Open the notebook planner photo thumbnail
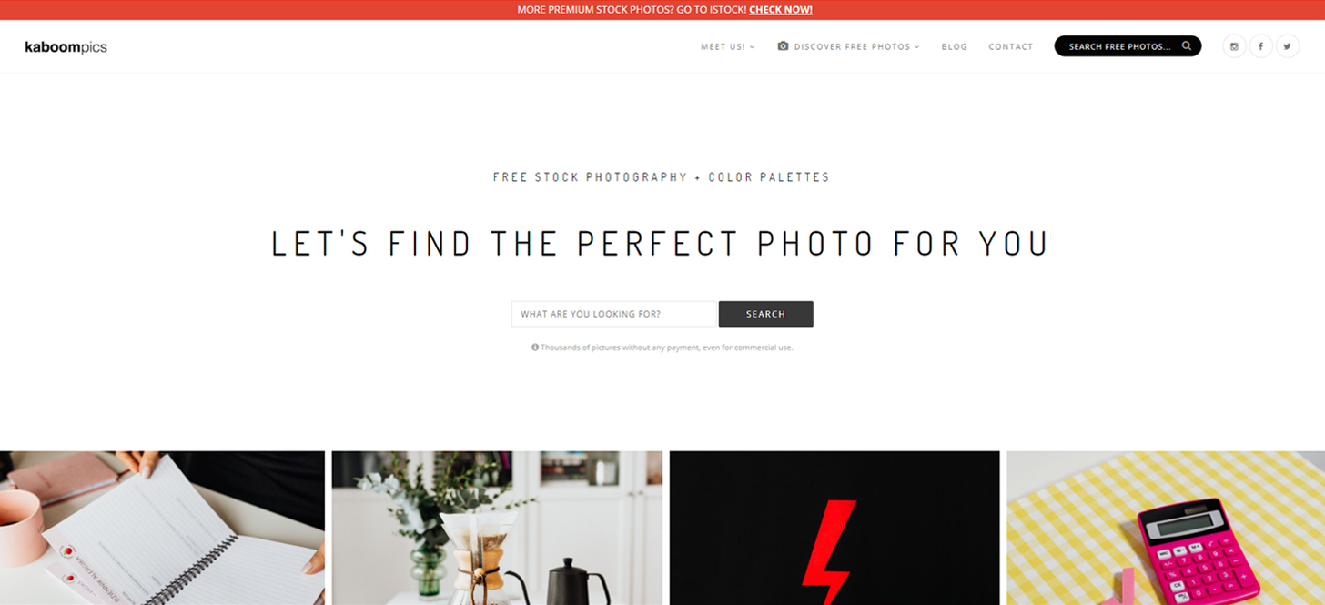The height and width of the screenshot is (605, 1325). (162, 528)
